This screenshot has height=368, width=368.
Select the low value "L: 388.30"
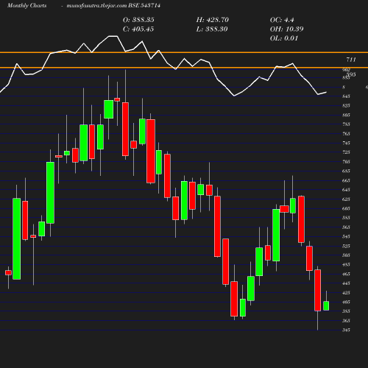[x=212, y=29]
